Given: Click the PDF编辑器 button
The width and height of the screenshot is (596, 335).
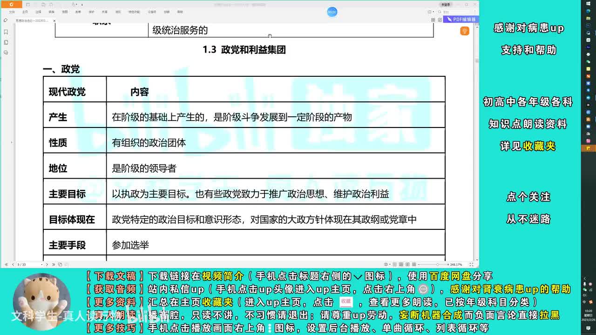Looking at the screenshot, I should pyautogui.click(x=461, y=19).
